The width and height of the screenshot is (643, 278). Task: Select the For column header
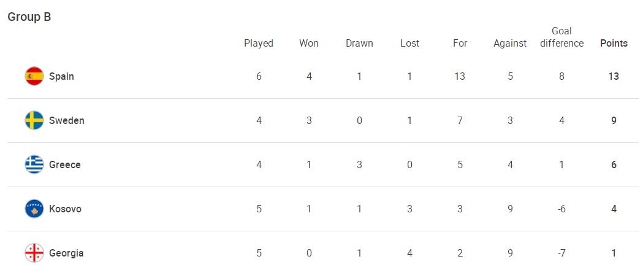[x=460, y=43]
